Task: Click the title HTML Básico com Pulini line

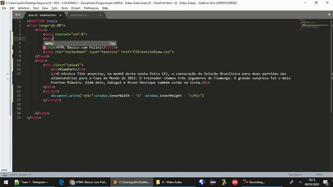Action: click(80, 48)
